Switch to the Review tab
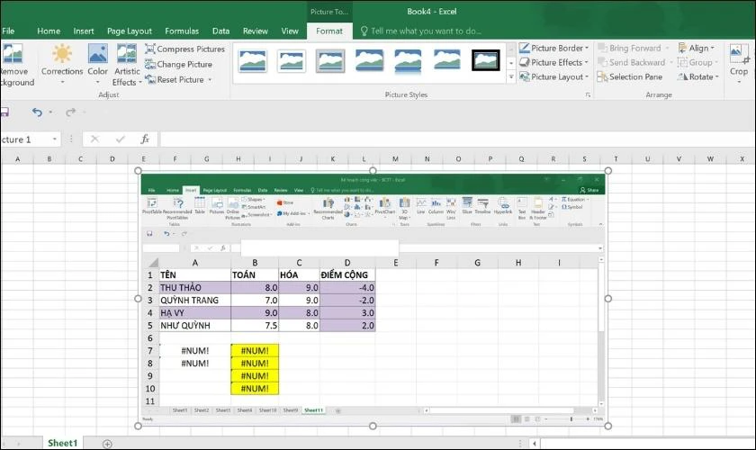This screenshot has height=450, width=756. [x=255, y=31]
